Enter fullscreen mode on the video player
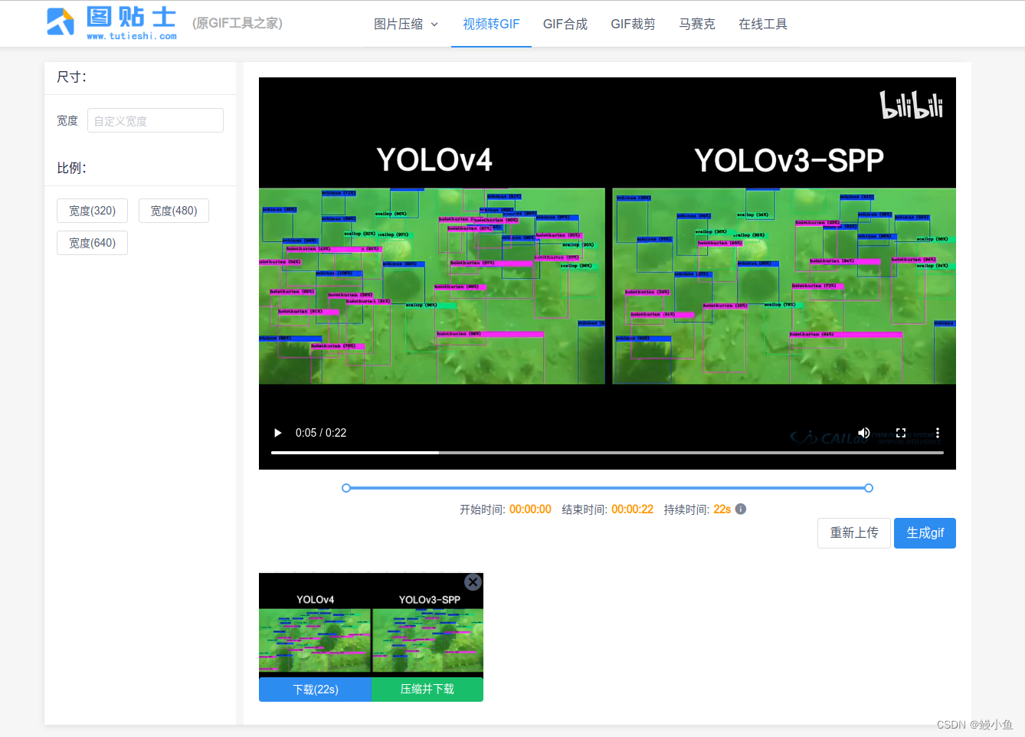 [901, 433]
